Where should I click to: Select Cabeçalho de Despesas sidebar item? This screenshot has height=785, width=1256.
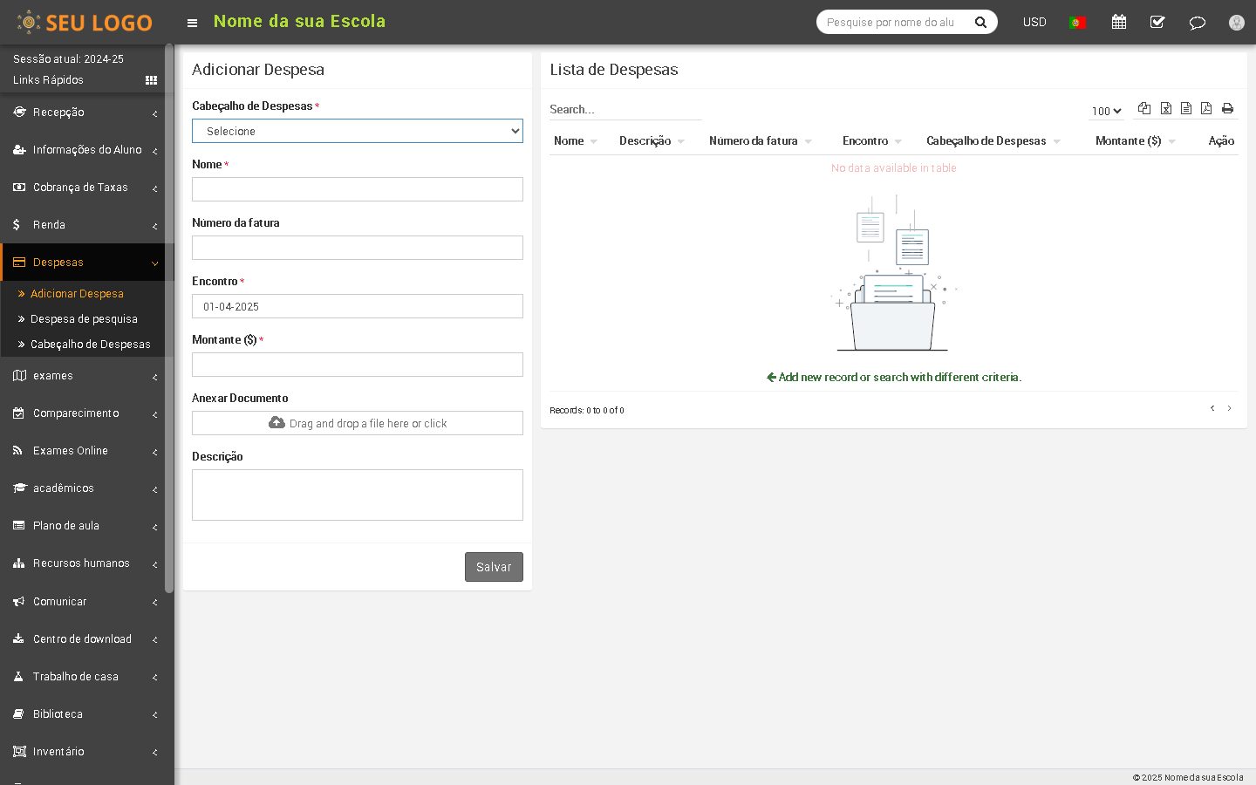click(90, 345)
